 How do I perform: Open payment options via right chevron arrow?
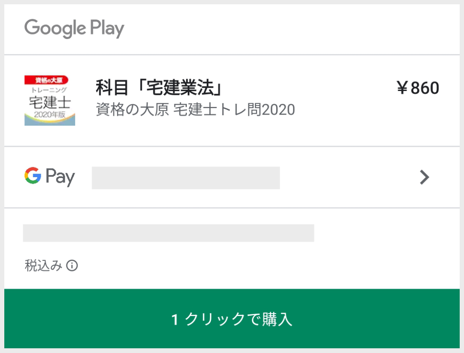pyautogui.click(x=424, y=177)
